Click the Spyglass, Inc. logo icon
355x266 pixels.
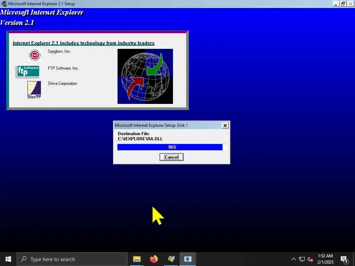(35, 55)
